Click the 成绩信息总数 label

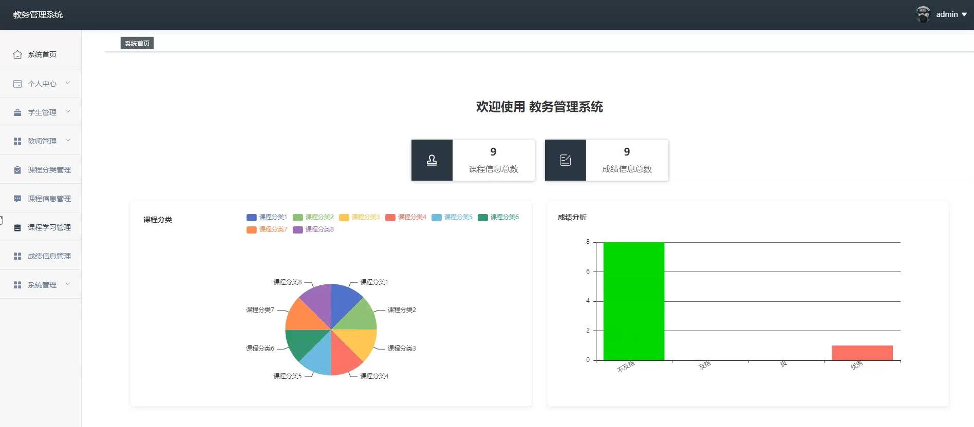pos(627,169)
